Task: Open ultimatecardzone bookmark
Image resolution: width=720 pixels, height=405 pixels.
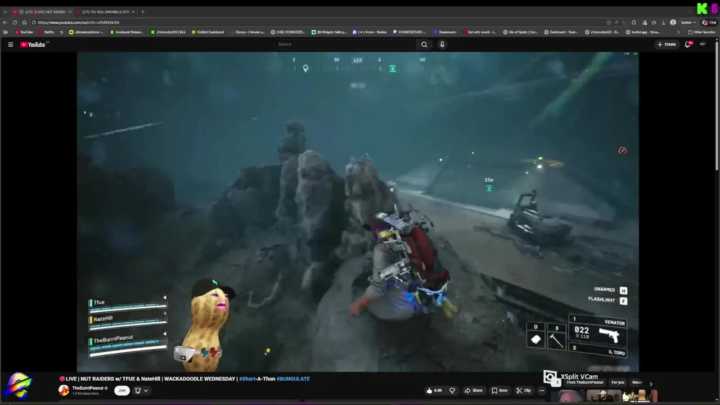Action: 86,32
